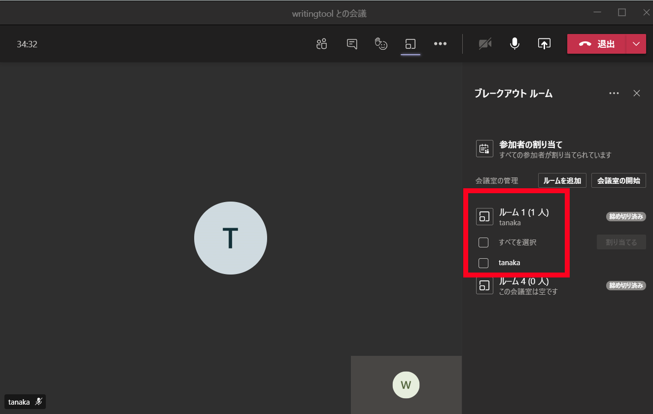The width and height of the screenshot is (653, 414).
Task: Open breakout room panel options ellipsis
Action: [x=614, y=93]
